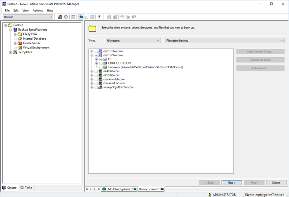Click pin icon on Backup - New3 tab
The image size is (289, 197).
(162, 189)
